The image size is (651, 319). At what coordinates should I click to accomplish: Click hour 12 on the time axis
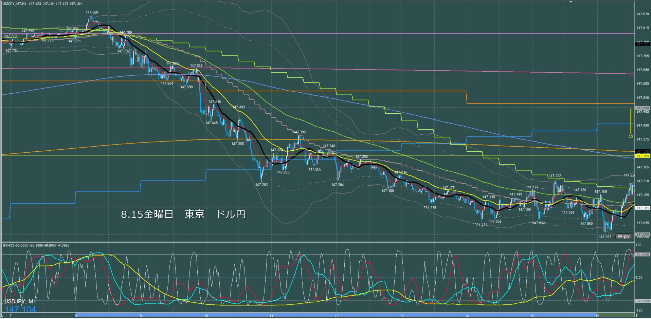click(x=337, y=316)
